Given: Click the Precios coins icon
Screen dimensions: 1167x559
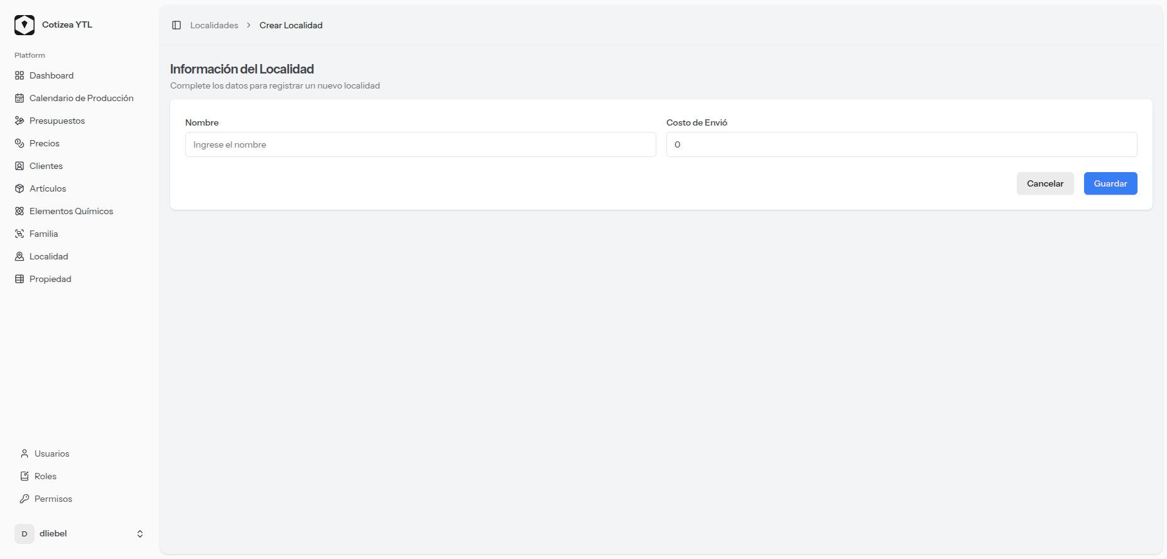Looking at the screenshot, I should (x=19, y=143).
